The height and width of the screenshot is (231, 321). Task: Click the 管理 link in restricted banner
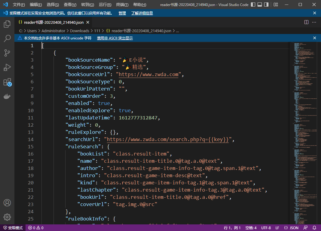[122, 13]
